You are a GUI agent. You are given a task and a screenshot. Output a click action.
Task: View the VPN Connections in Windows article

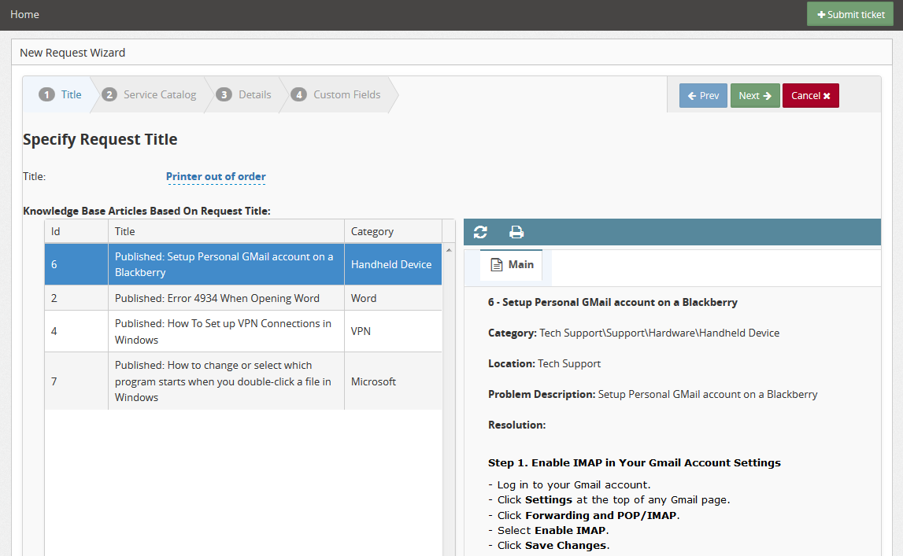pos(226,330)
